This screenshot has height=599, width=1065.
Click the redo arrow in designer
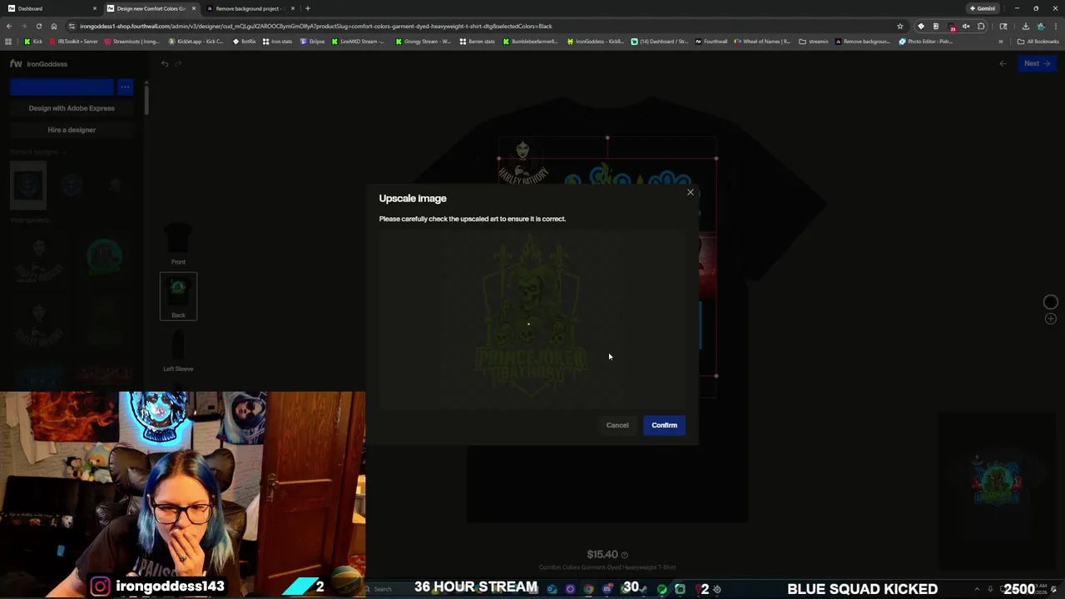coord(178,63)
